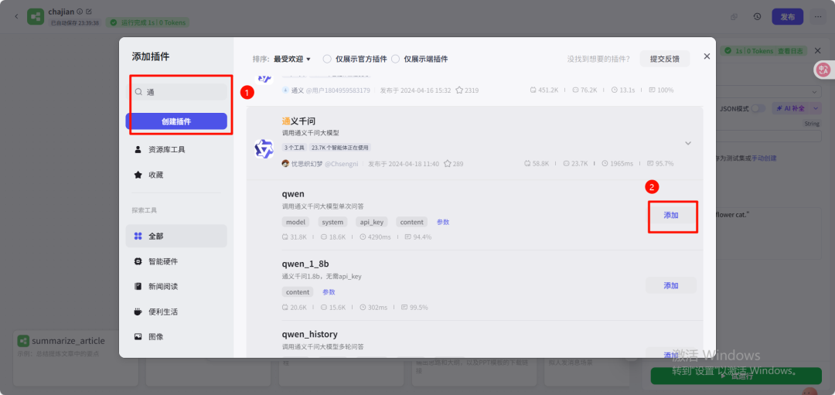Add the qwen tool
Image resolution: width=835 pixels, height=395 pixels.
pos(671,216)
